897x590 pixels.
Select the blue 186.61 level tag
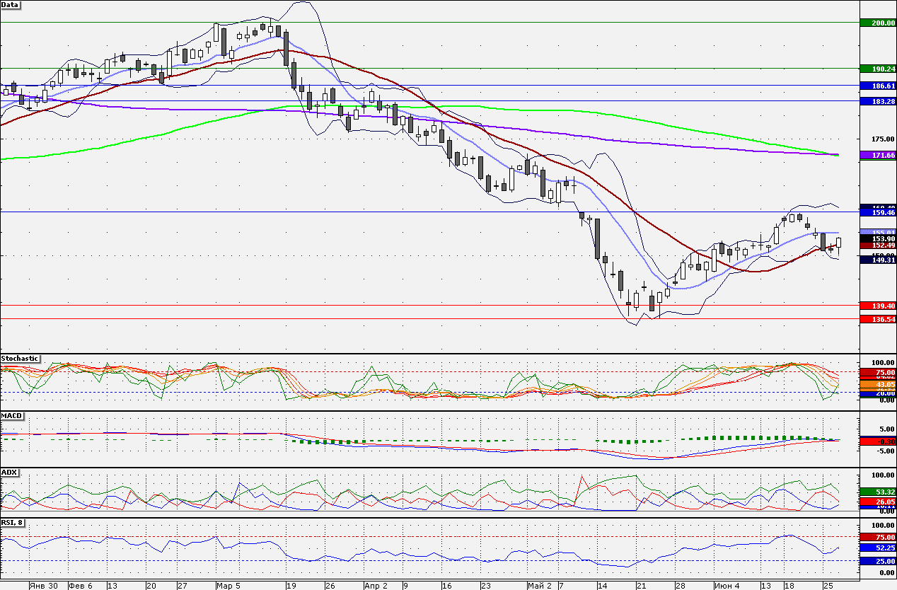pyautogui.click(x=878, y=85)
